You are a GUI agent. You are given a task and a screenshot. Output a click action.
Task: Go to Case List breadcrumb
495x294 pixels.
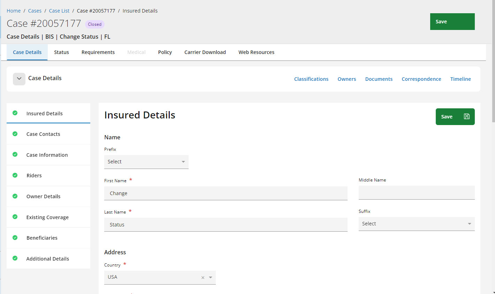(59, 11)
